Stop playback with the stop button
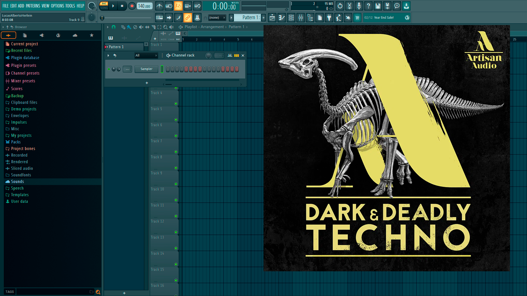This screenshot has height=296, width=527. [x=122, y=6]
